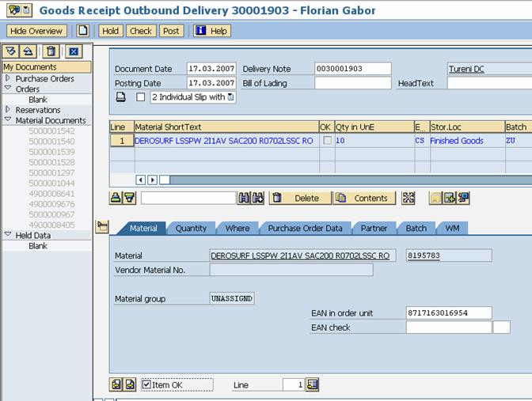Screen dimensions: 532x401
Task: Click the new document page icon
Action: click(x=82, y=31)
